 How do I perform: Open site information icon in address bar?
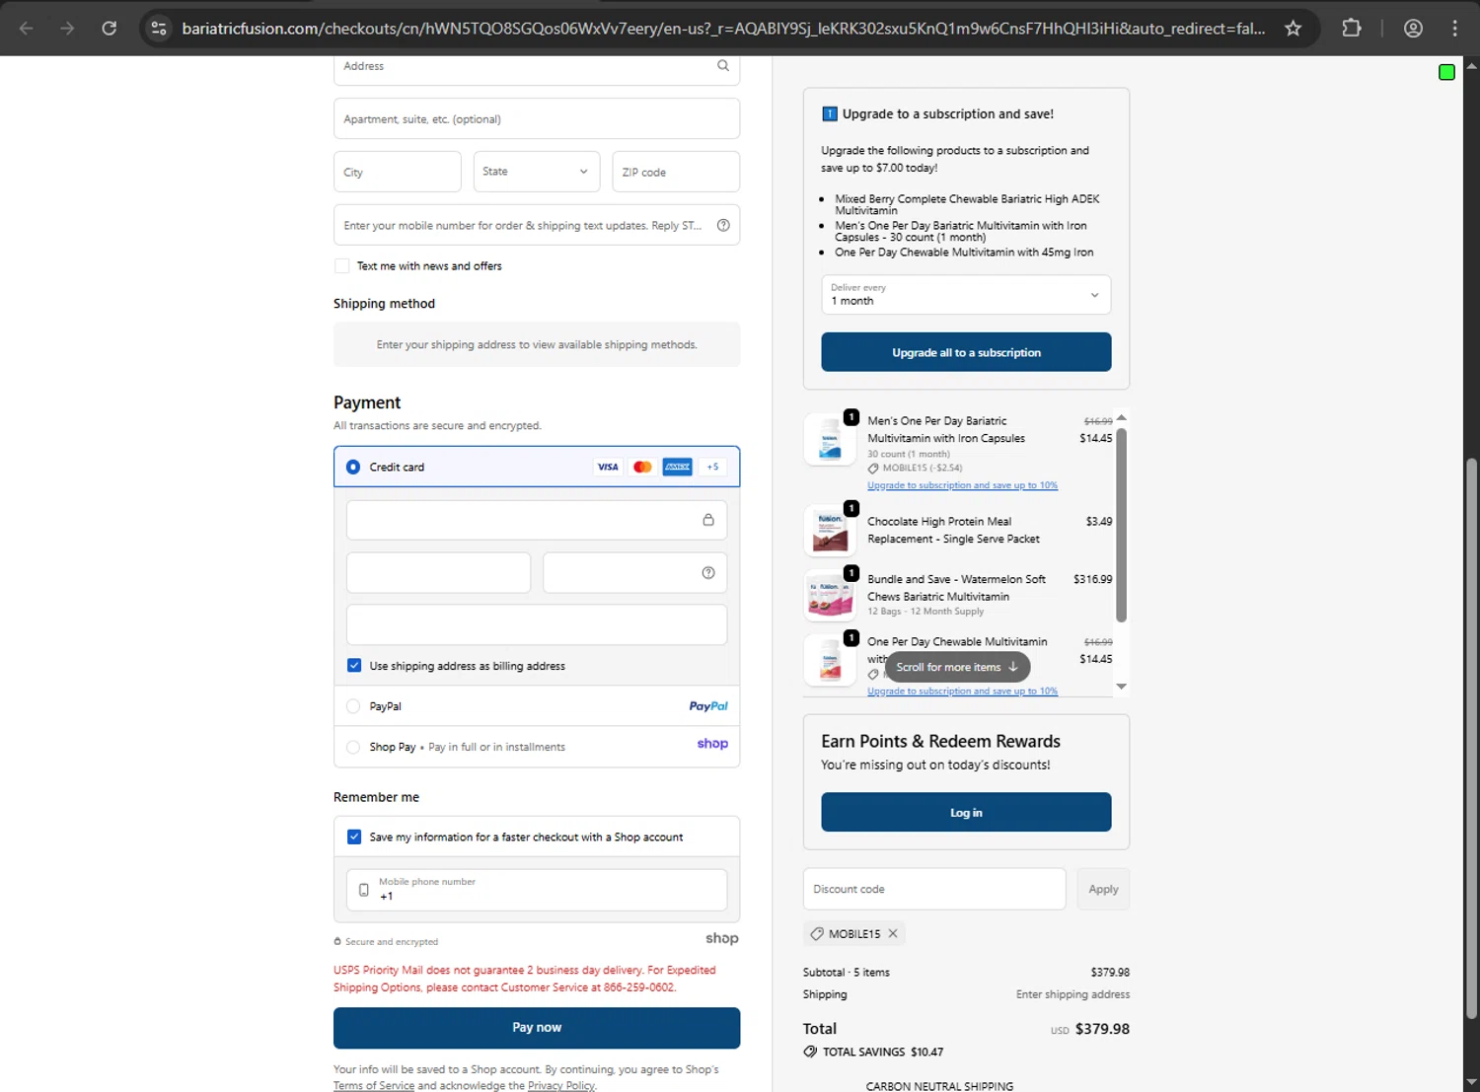159,28
